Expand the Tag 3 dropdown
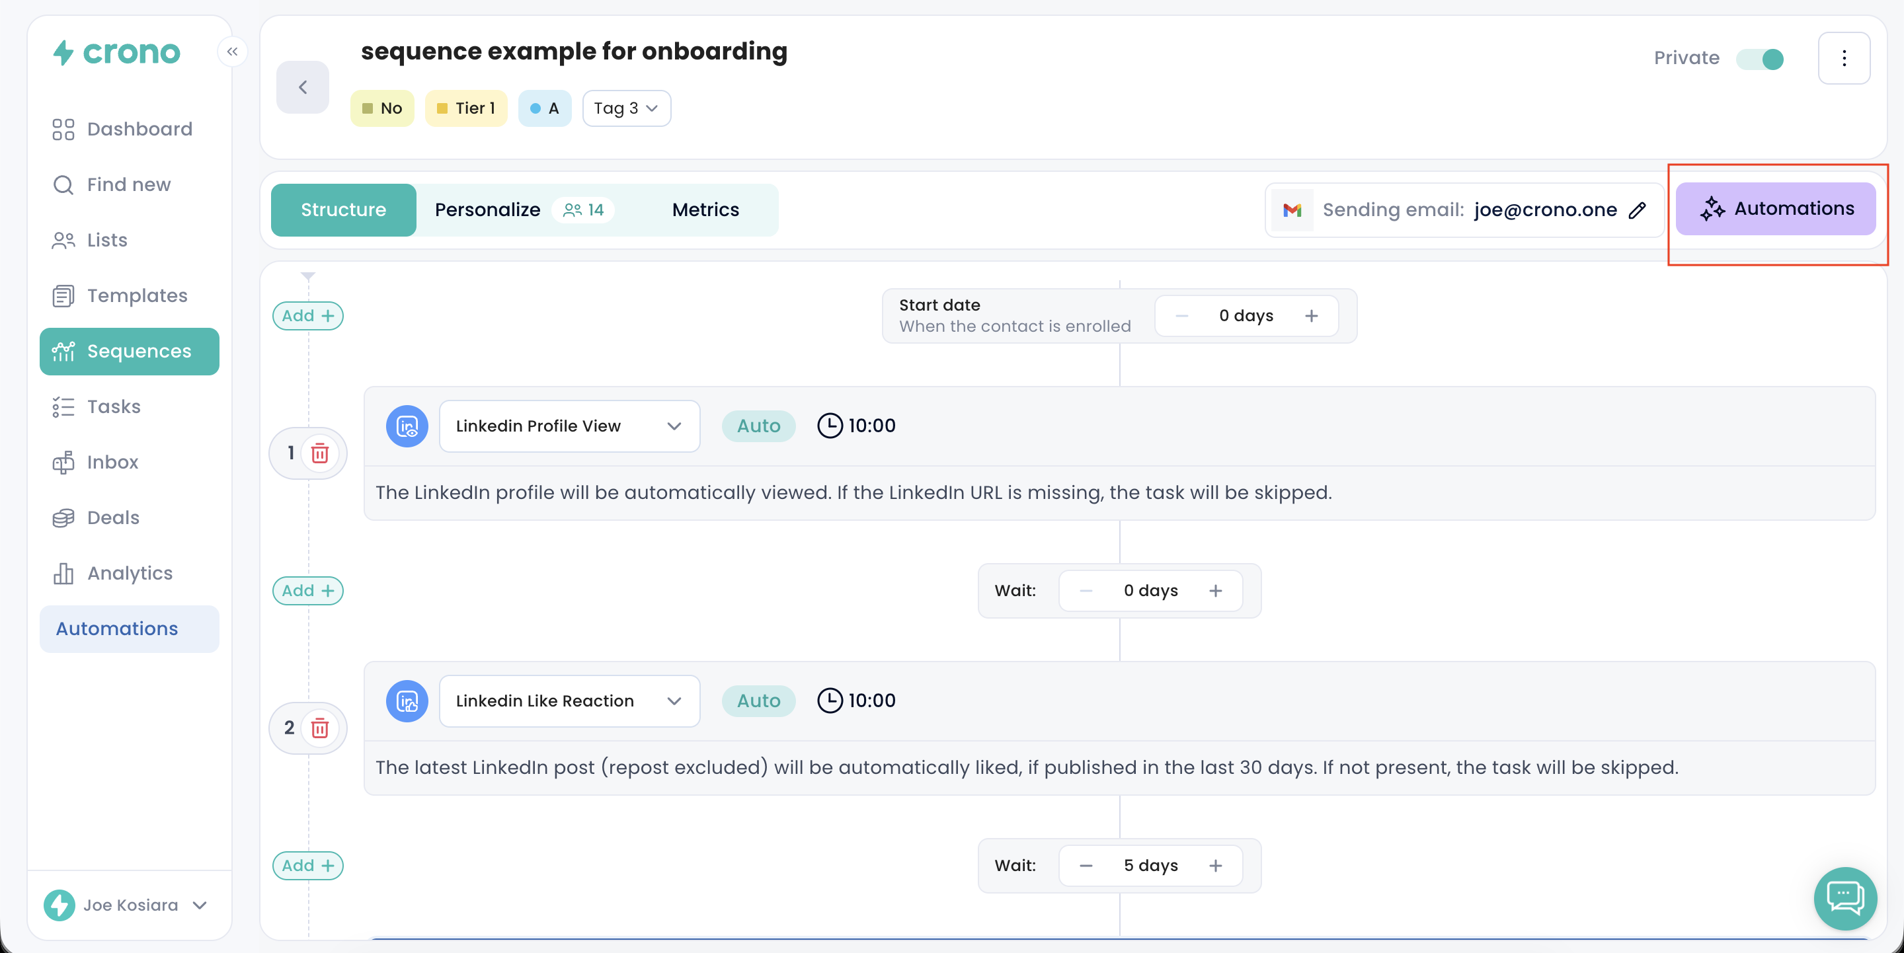This screenshot has height=953, width=1904. pos(626,108)
